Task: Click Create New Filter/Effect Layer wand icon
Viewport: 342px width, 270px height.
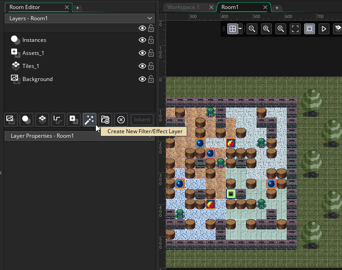Action: (89, 120)
